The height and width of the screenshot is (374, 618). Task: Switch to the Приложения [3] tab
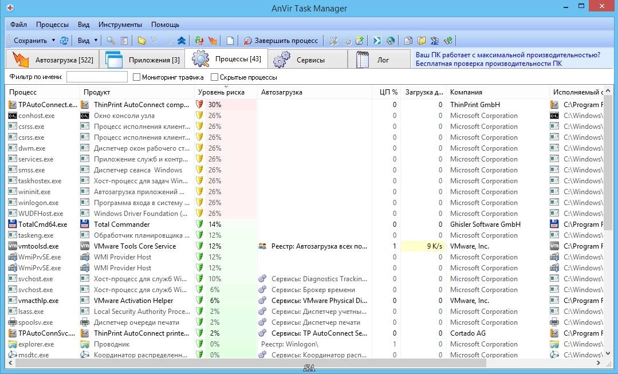coord(142,60)
